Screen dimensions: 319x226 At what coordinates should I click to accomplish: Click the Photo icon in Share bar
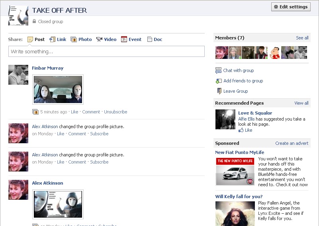pos(74,39)
